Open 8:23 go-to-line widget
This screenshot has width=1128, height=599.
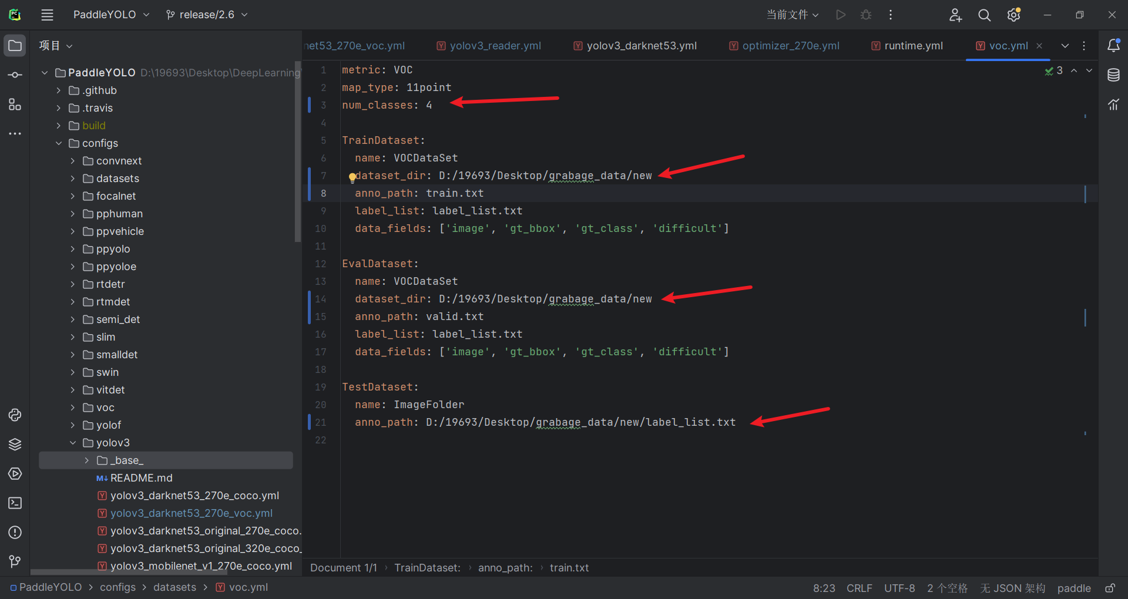(x=824, y=588)
